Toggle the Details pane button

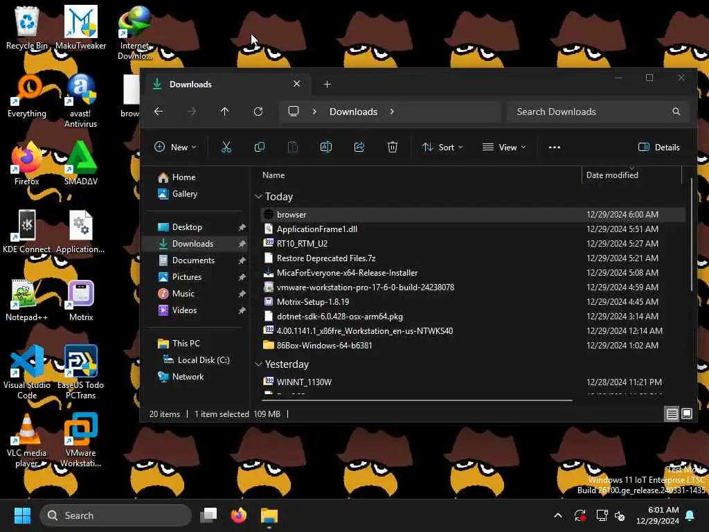point(659,147)
